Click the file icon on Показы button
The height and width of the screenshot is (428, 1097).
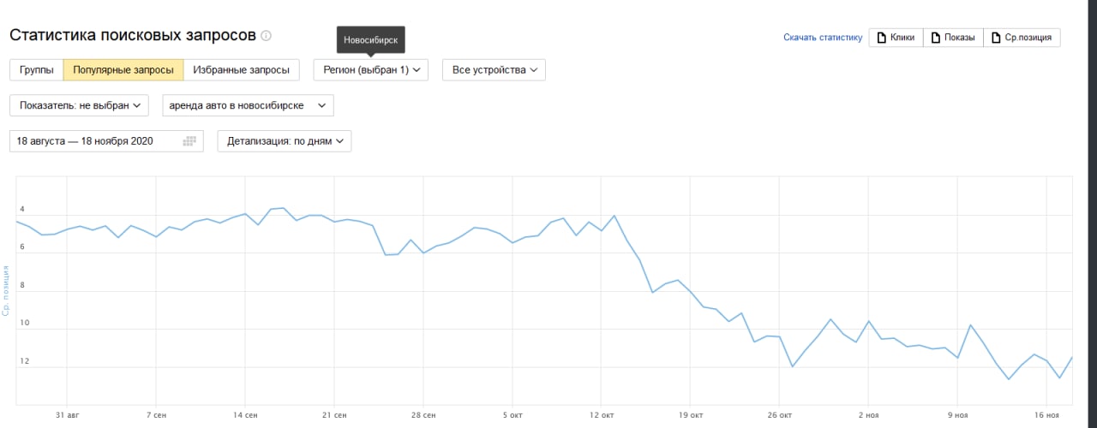coord(935,38)
